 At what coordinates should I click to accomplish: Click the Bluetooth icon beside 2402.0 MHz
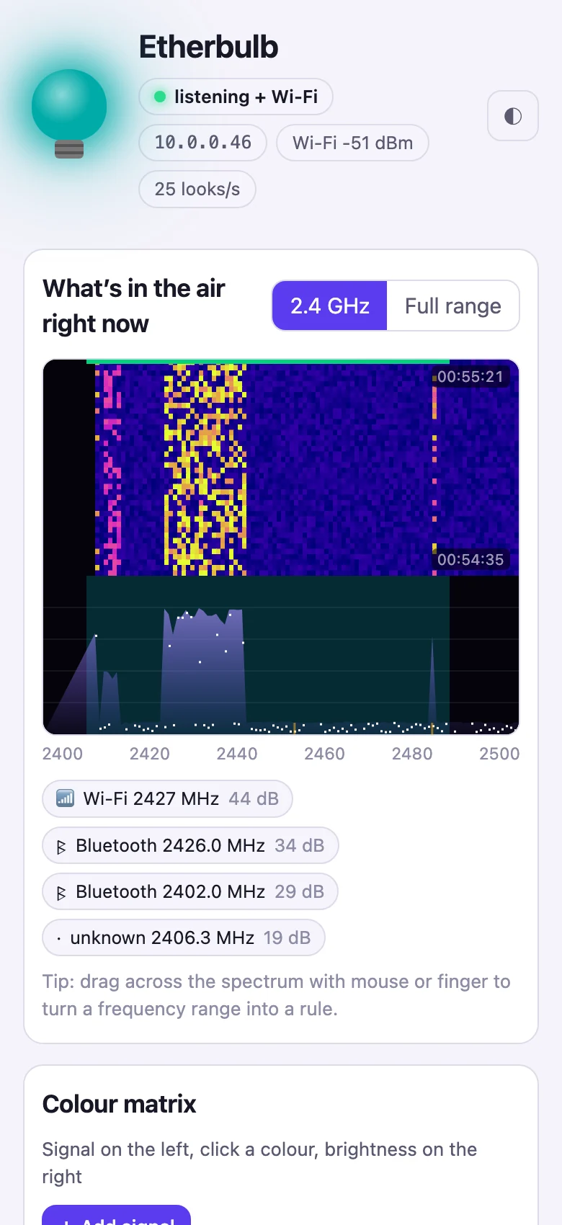[61, 893]
